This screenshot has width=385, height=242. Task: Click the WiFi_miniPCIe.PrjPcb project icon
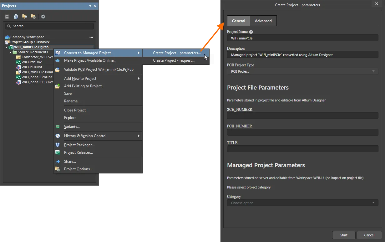tap(11, 47)
